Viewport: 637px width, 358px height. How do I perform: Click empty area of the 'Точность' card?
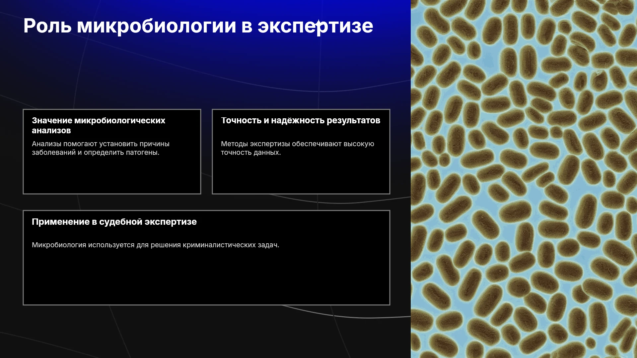tap(301, 176)
